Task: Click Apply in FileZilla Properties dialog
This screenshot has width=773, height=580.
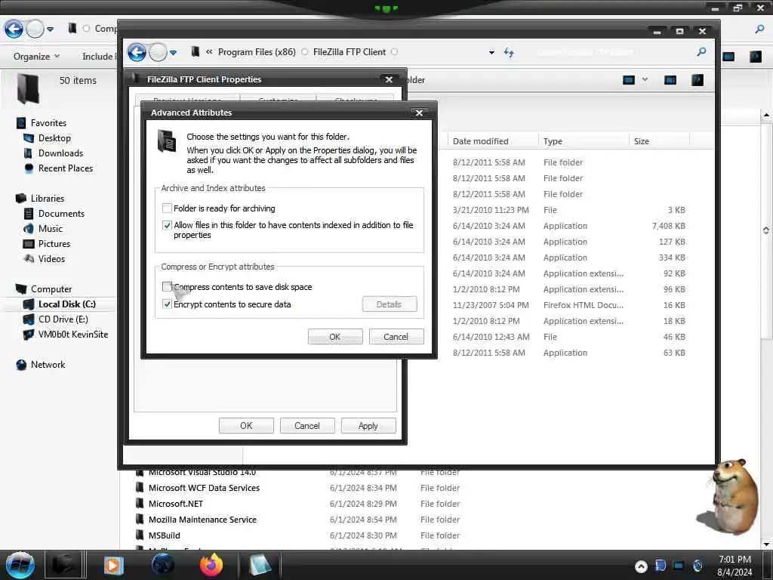Action: click(368, 426)
